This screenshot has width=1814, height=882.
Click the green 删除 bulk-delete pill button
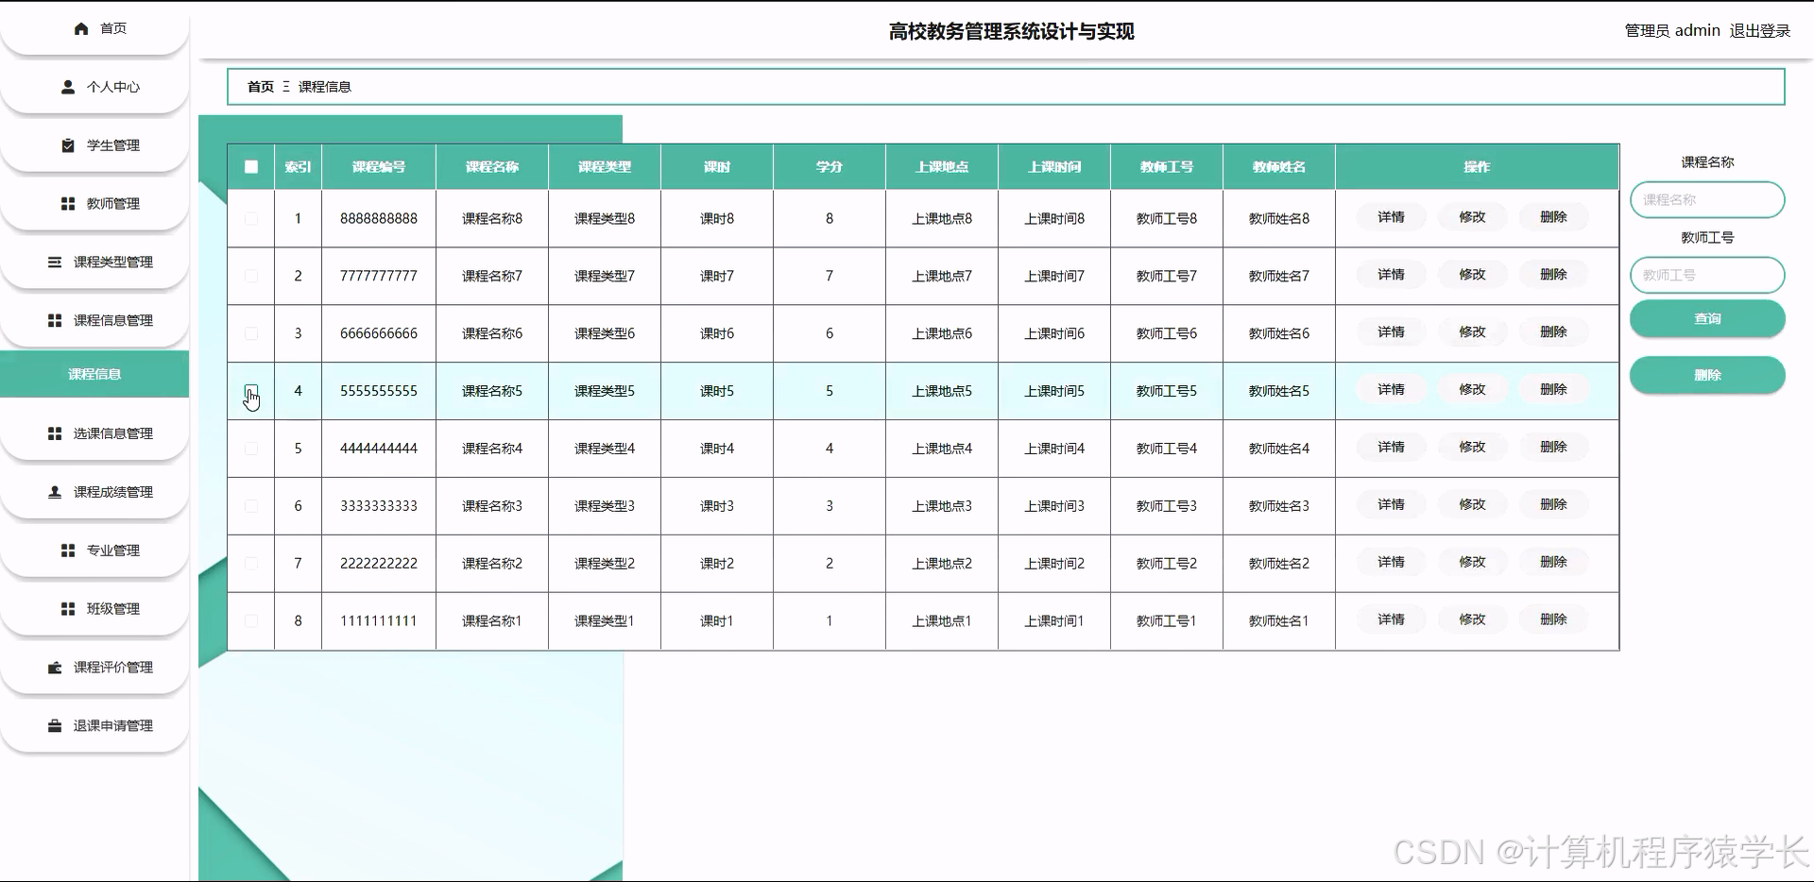[x=1706, y=374]
